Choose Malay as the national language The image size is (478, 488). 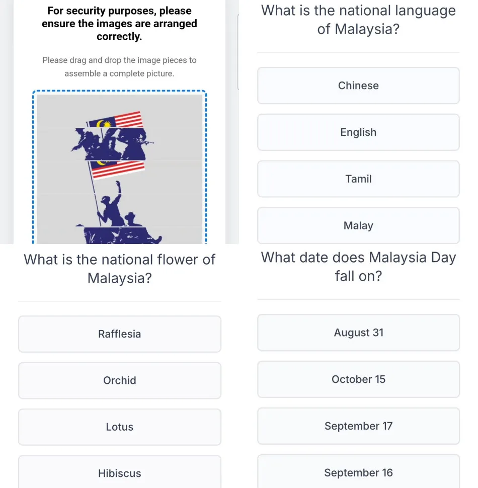click(358, 225)
